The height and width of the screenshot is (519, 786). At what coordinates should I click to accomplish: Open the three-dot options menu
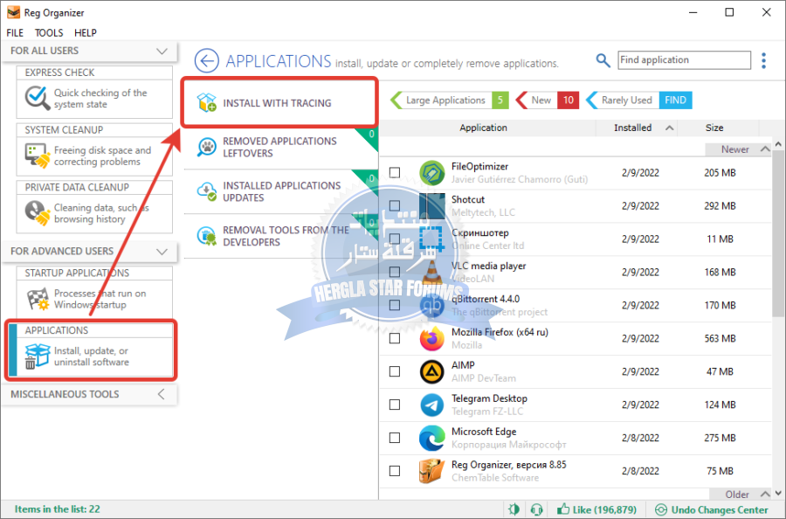763,60
